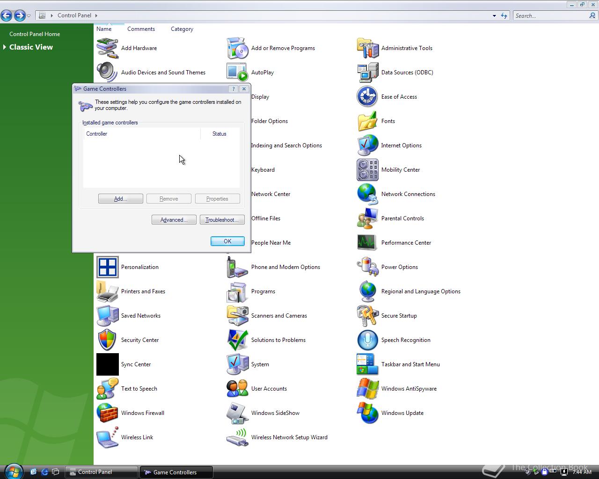The image size is (599, 479).
Task: Expand Control Panel breadcrumb arrow
Action: click(96, 15)
